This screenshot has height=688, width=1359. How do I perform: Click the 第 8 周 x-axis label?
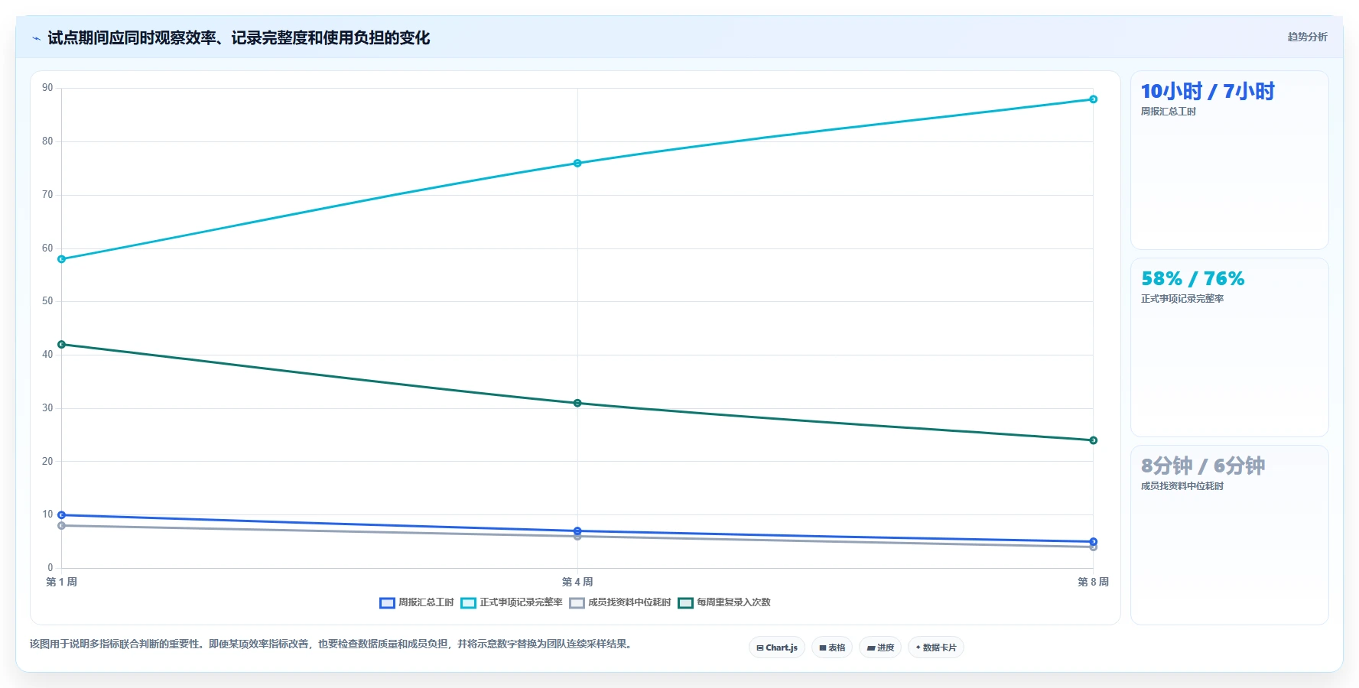point(1093,582)
